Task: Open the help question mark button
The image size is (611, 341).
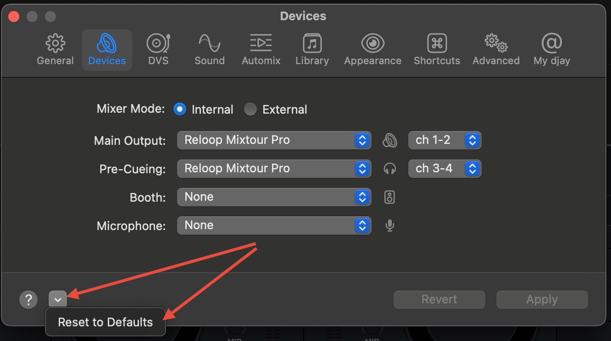Action: 28,300
